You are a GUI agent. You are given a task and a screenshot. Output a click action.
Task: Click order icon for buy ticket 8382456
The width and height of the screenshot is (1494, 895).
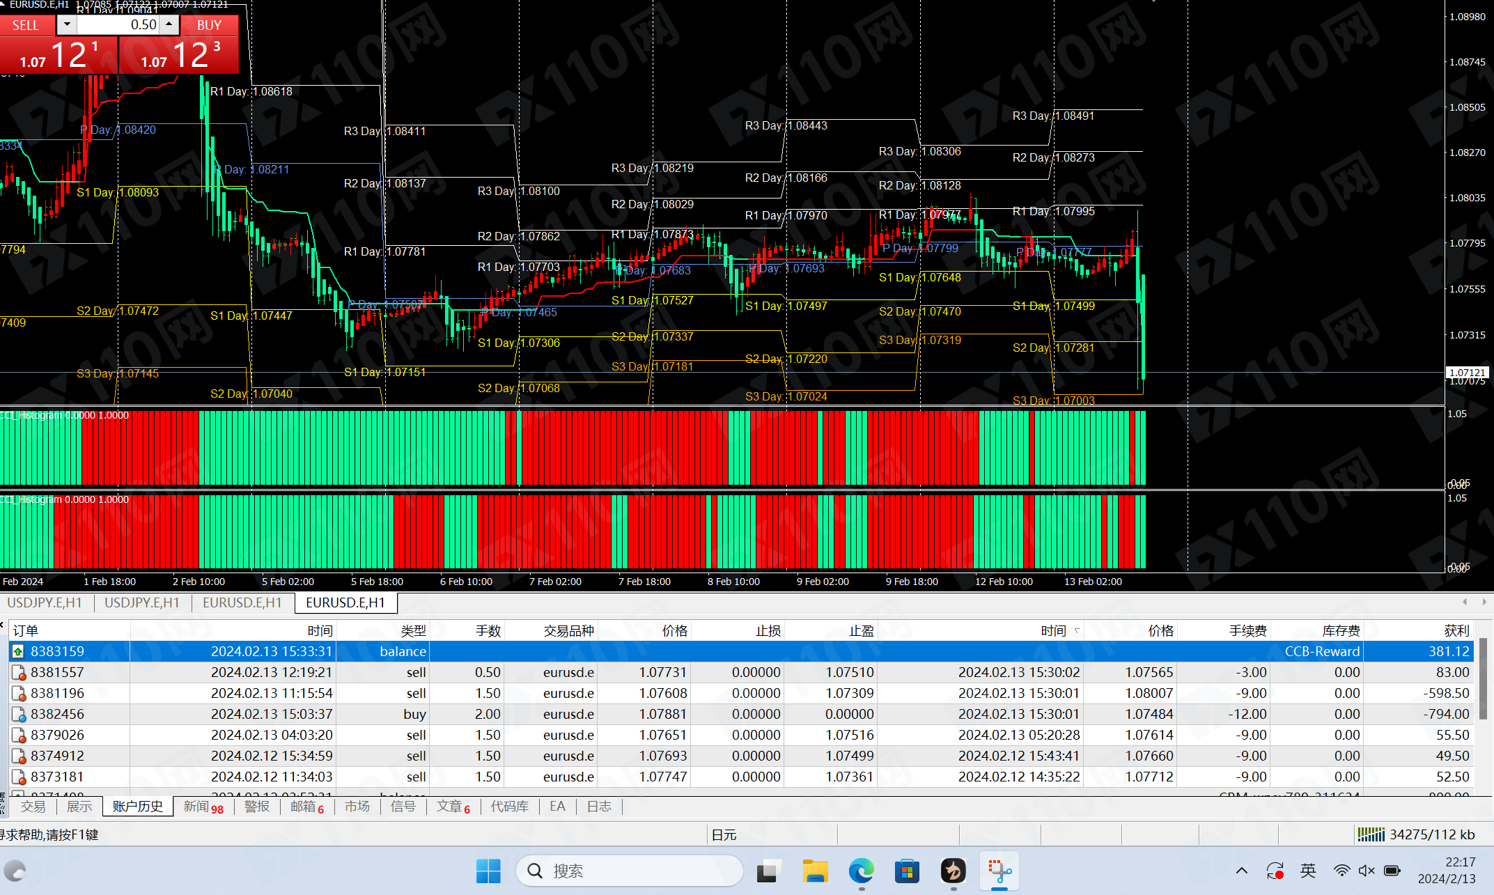(19, 715)
